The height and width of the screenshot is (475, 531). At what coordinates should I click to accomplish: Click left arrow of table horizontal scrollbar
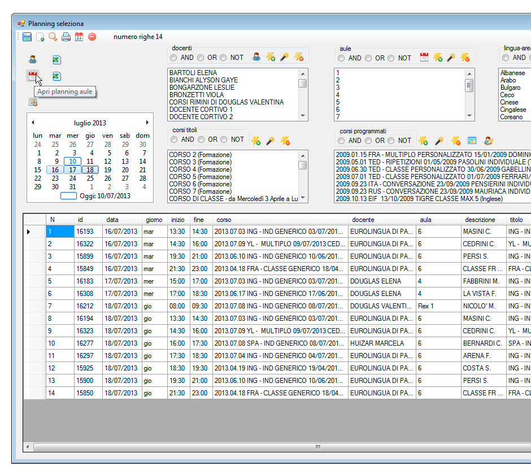(x=28, y=447)
